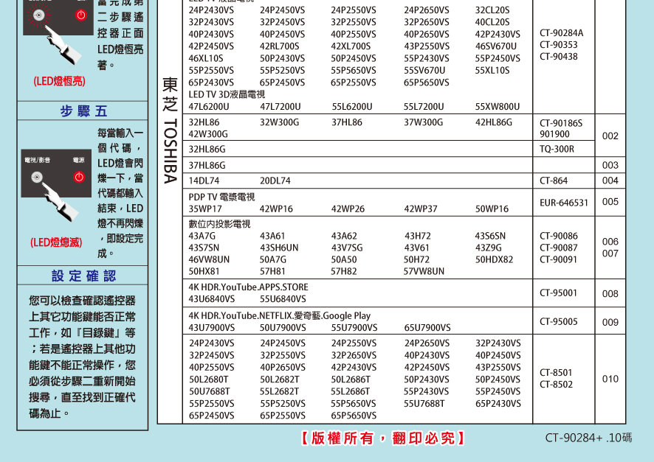Select remote model CT-90087
Screen dimensions: 654x462
pyautogui.click(x=559, y=248)
